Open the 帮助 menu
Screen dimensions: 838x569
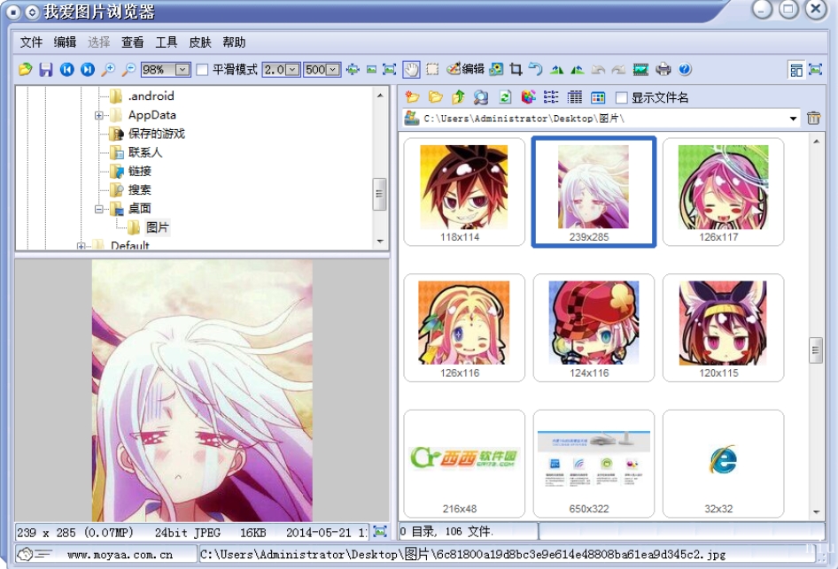[234, 42]
